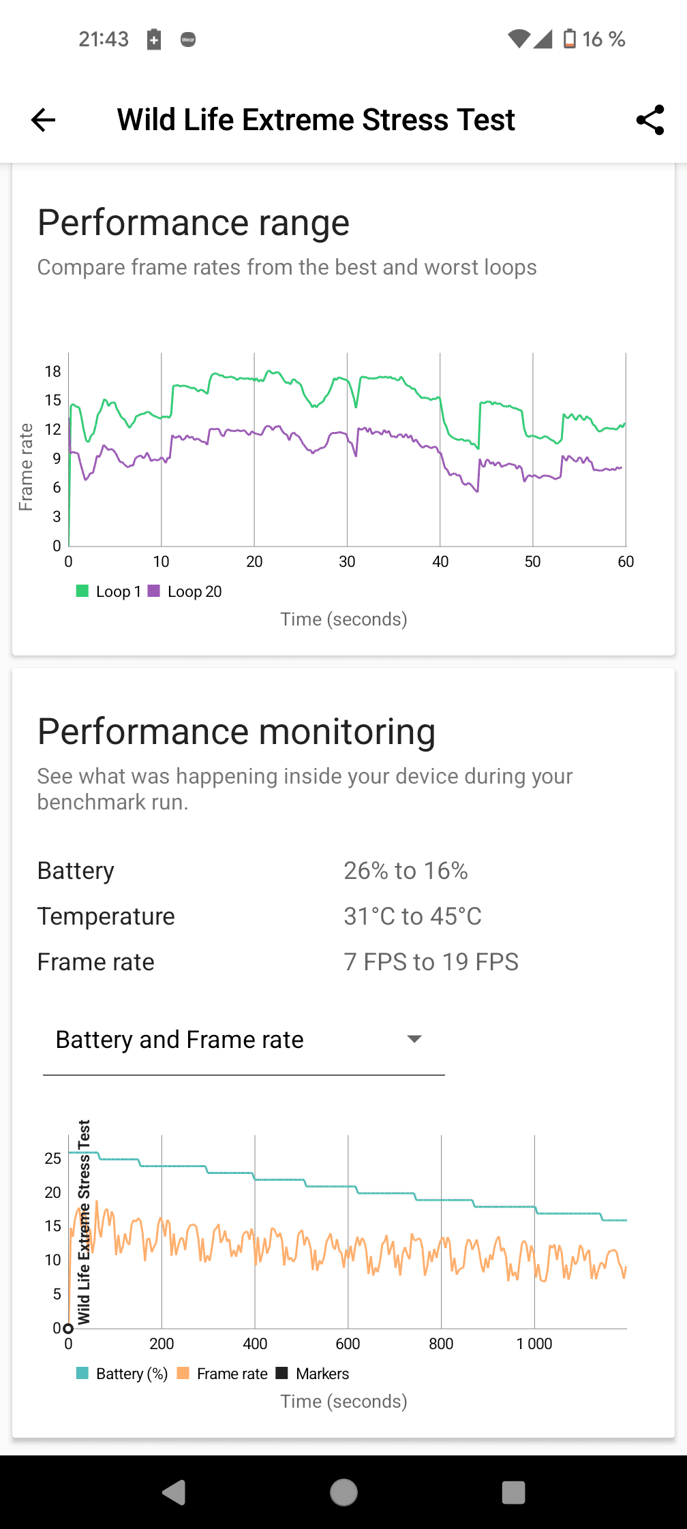The image size is (687, 1529).
Task: Tap the Performance range heading
Action: pyautogui.click(x=194, y=223)
